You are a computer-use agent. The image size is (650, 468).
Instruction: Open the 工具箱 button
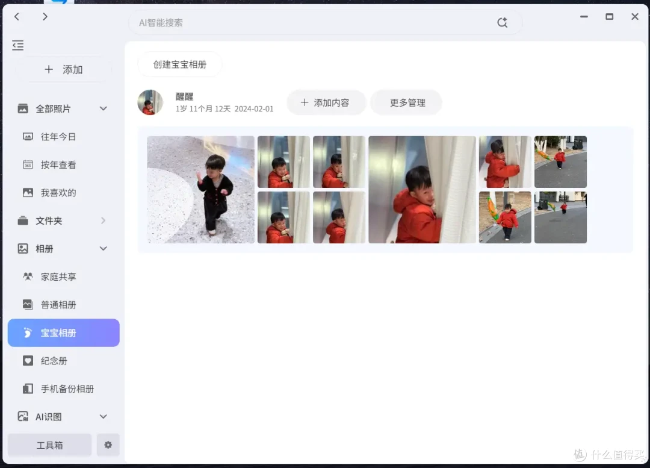(x=50, y=445)
